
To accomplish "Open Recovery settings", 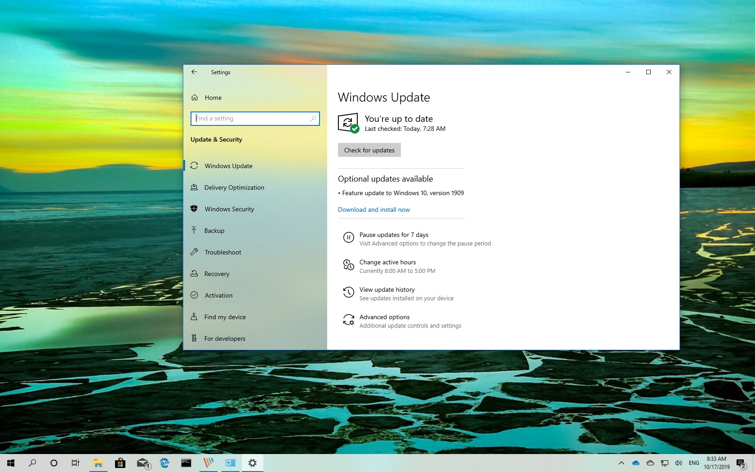I will [217, 274].
